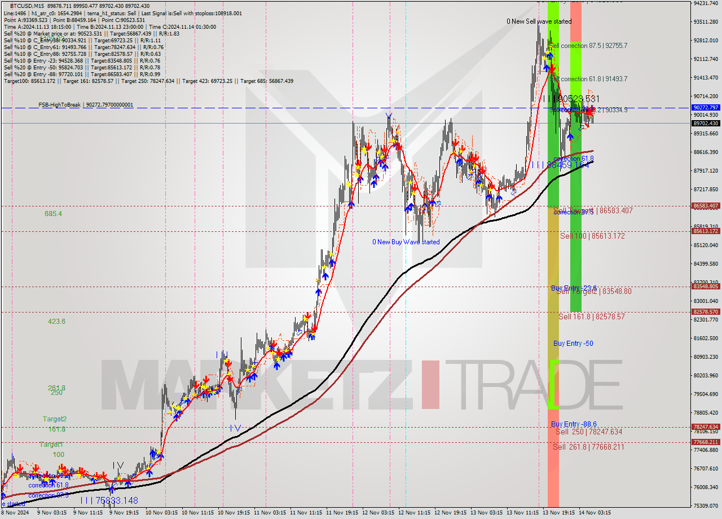Click the 82578.570 red price tag

pyautogui.click(x=706, y=312)
